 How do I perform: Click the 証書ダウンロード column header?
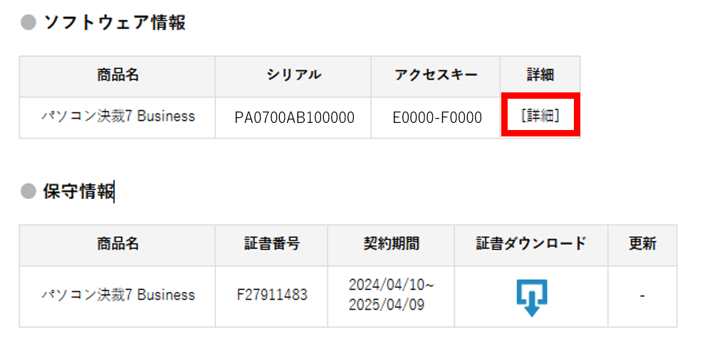tap(531, 244)
